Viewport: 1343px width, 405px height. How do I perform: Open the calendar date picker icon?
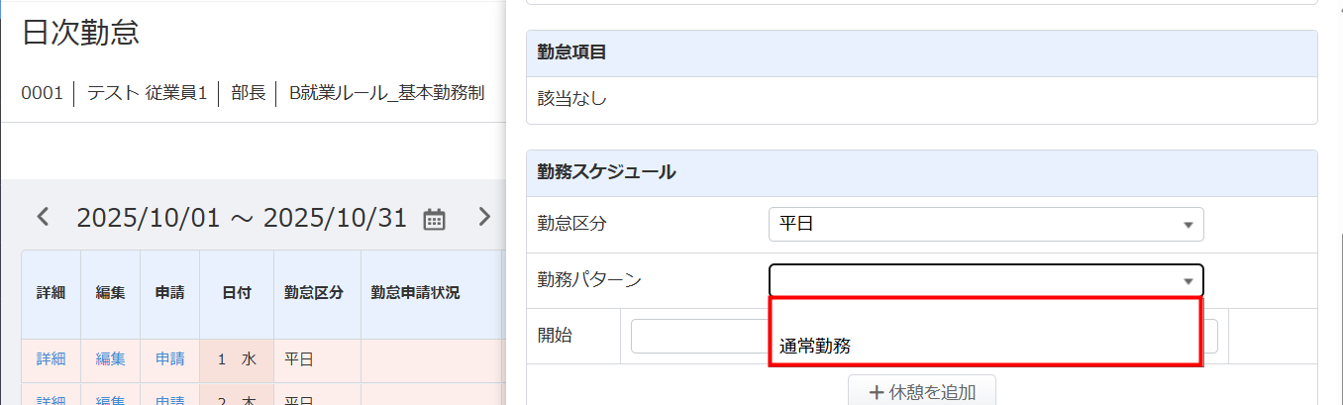point(434,219)
